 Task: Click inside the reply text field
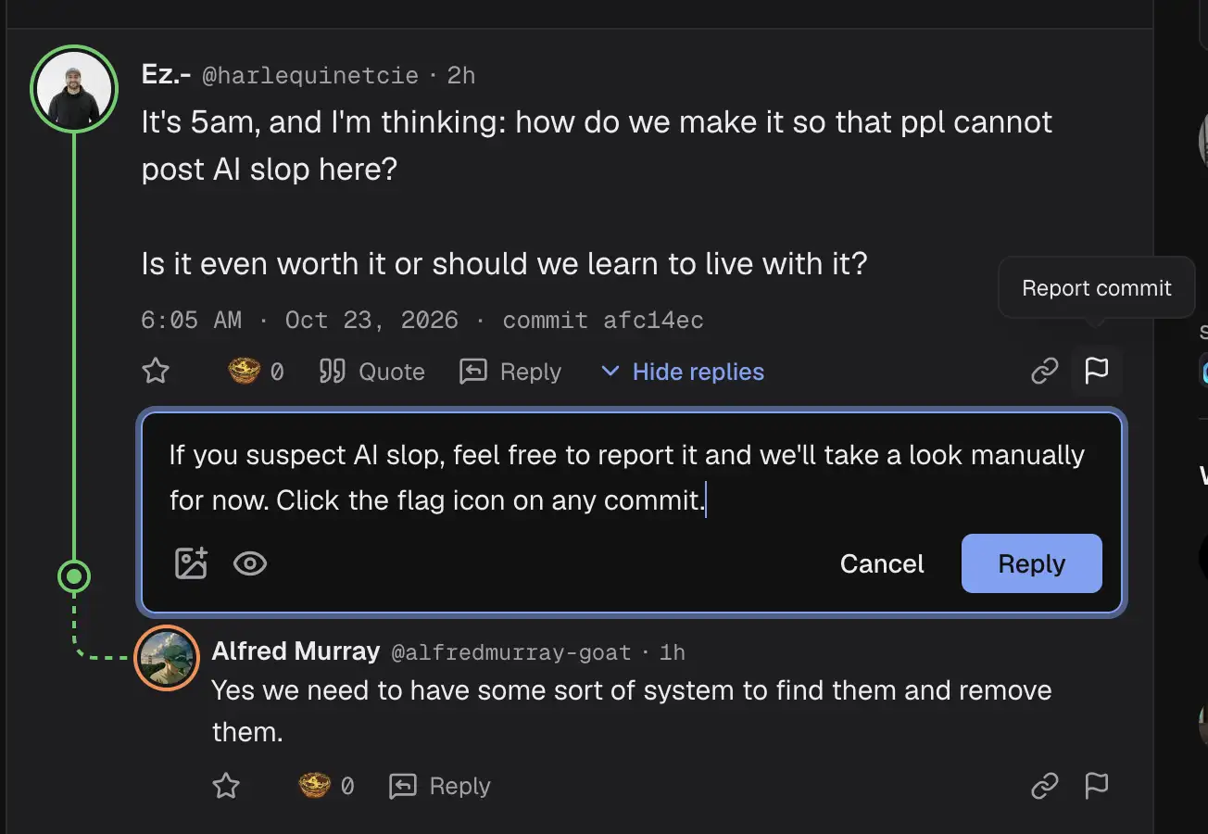(630, 478)
